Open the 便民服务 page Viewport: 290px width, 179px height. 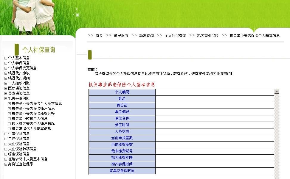[120, 35]
